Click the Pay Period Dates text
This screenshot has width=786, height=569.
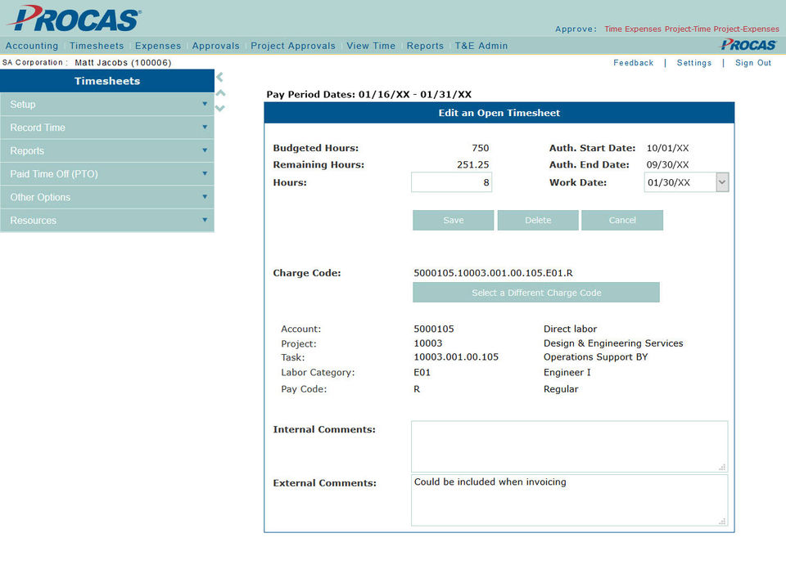tap(369, 95)
